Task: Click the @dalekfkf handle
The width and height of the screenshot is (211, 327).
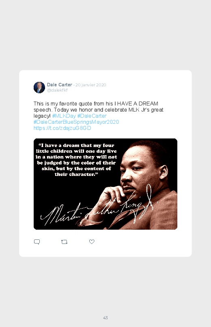Action: click(57, 90)
